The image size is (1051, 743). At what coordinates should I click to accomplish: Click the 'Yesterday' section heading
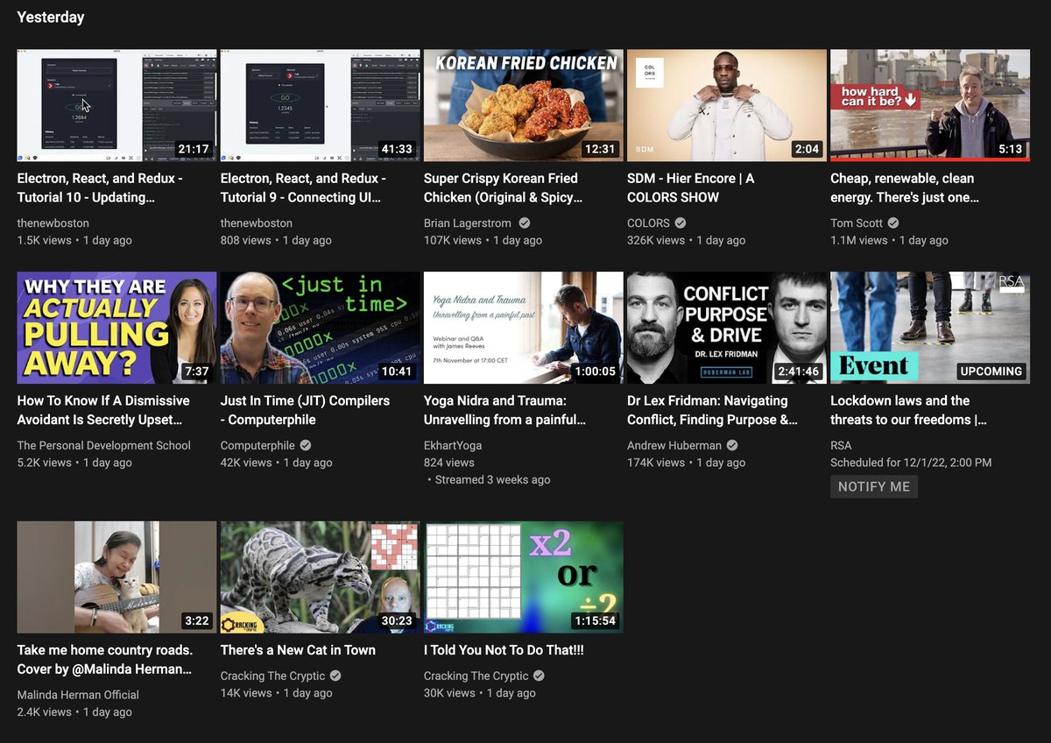click(51, 18)
